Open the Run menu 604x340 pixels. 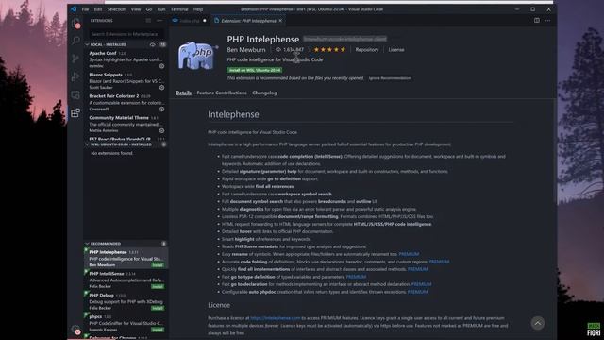(x=161, y=9)
